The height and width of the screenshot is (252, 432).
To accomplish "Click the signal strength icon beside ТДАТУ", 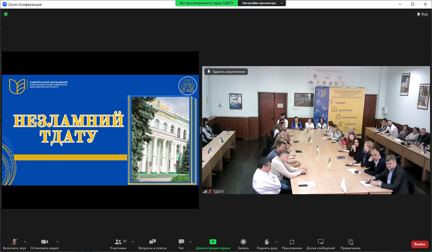I will [205, 192].
